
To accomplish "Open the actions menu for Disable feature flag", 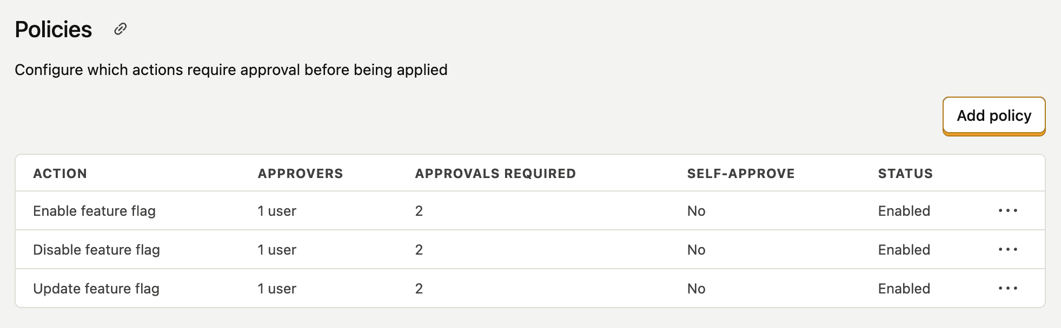I will click(1008, 249).
